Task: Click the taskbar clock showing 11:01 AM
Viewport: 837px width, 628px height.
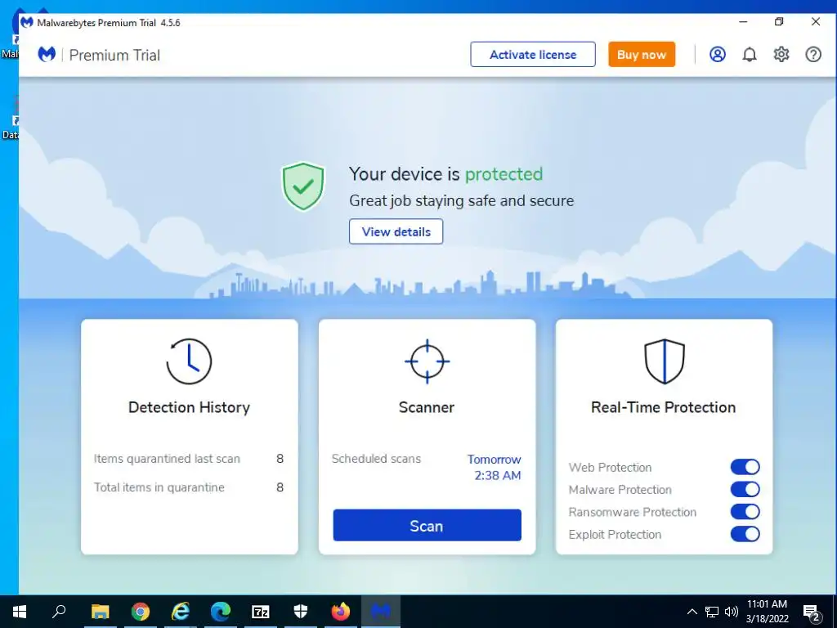Action: pos(767,612)
